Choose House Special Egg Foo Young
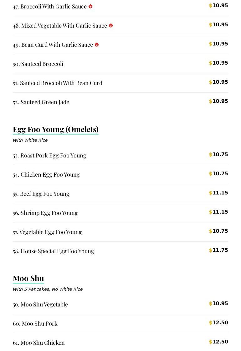241x351 pixels. pos(54,251)
